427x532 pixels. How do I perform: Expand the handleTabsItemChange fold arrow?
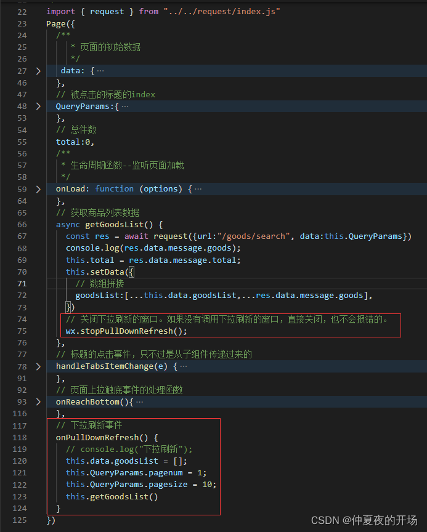(38, 366)
